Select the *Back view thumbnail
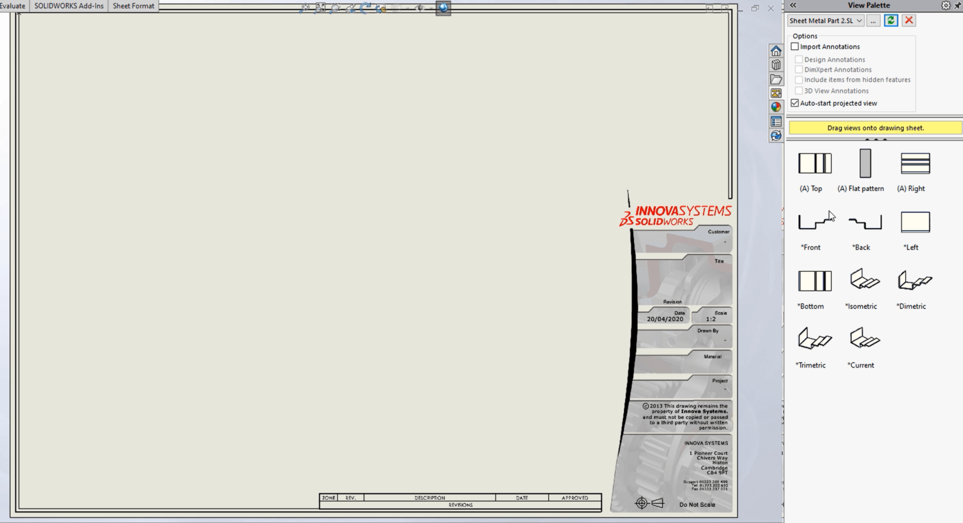Image resolution: width=963 pixels, height=523 pixels. click(x=865, y=222)
